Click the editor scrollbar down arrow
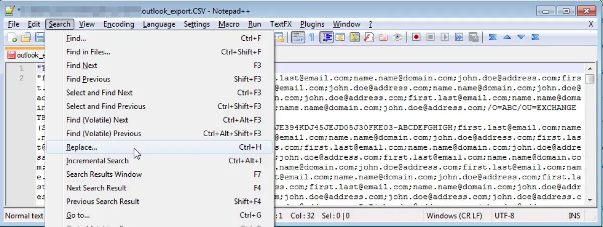 pyautogui.click(x=590, y=200)
